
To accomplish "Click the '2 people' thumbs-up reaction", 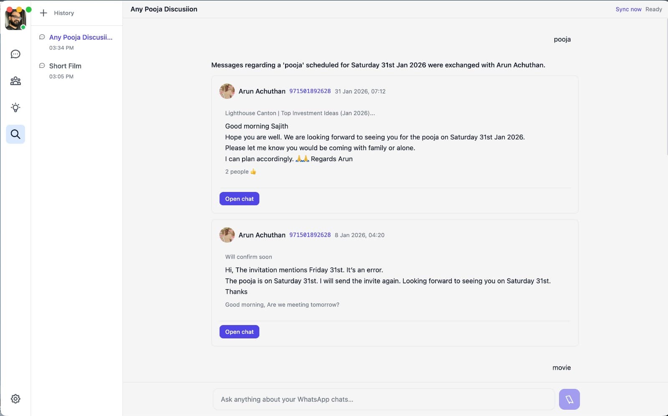I will tap(241, 171).
